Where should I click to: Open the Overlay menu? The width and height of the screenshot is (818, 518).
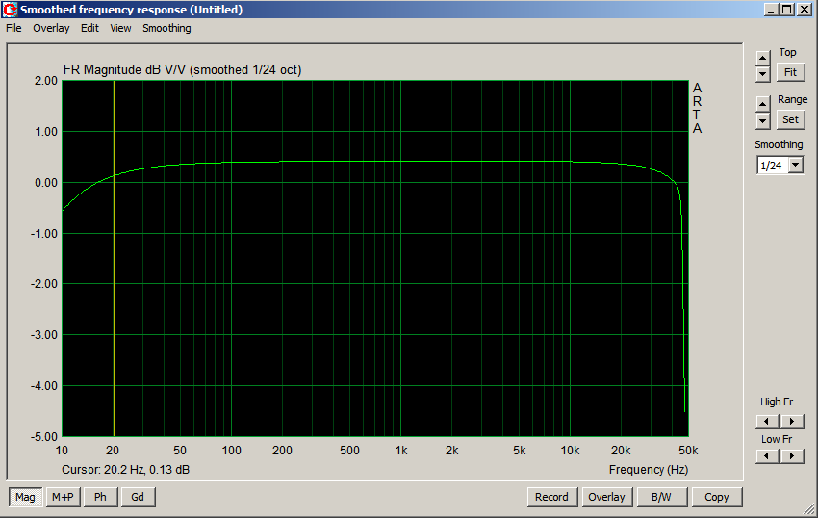tap(51, 28)
